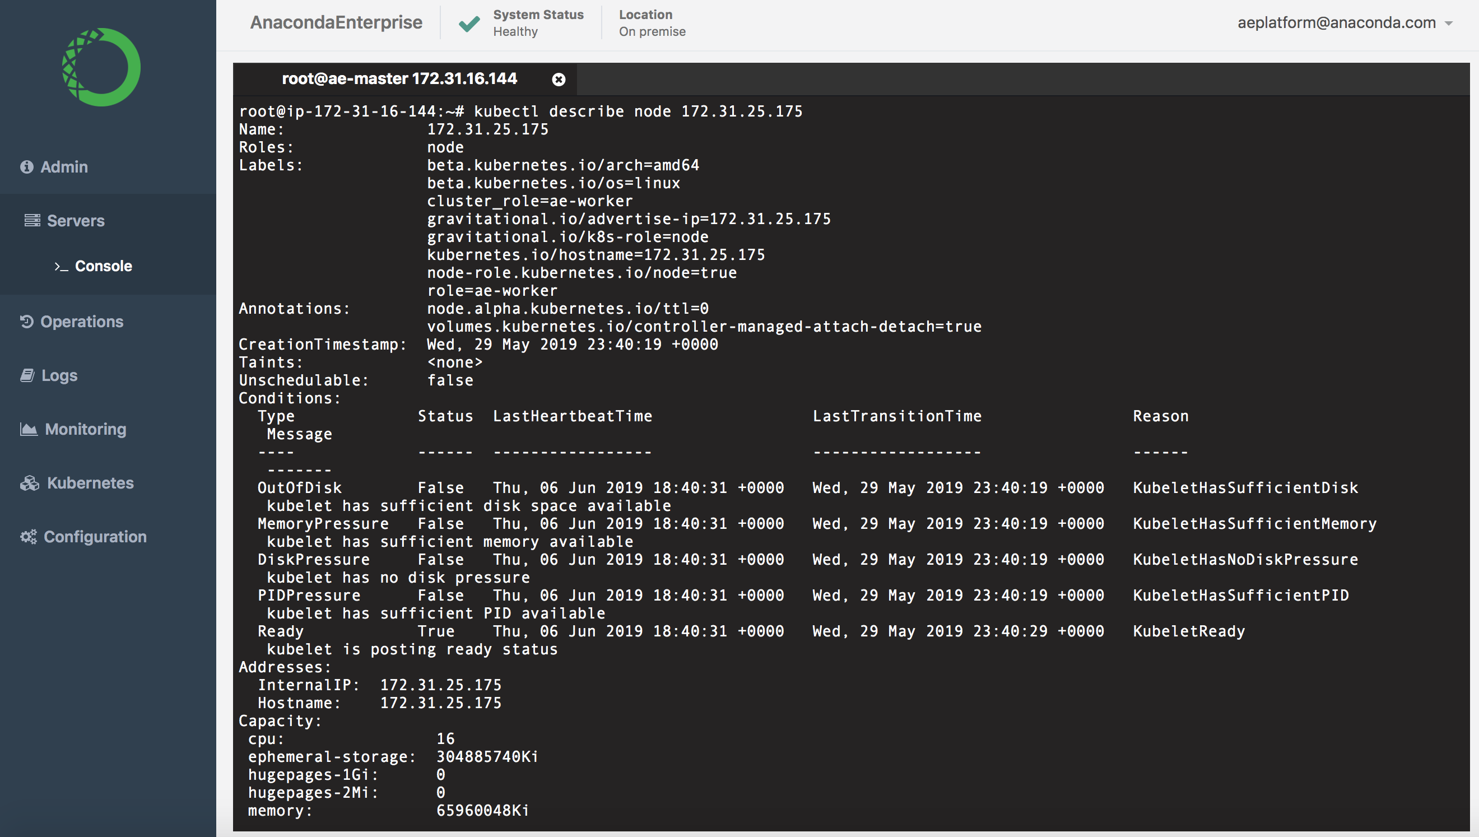Expand the account menu caret arrow
The width and height of the screenshot is (1479, 837).
pyautogui.click(x=1449, y=24)
